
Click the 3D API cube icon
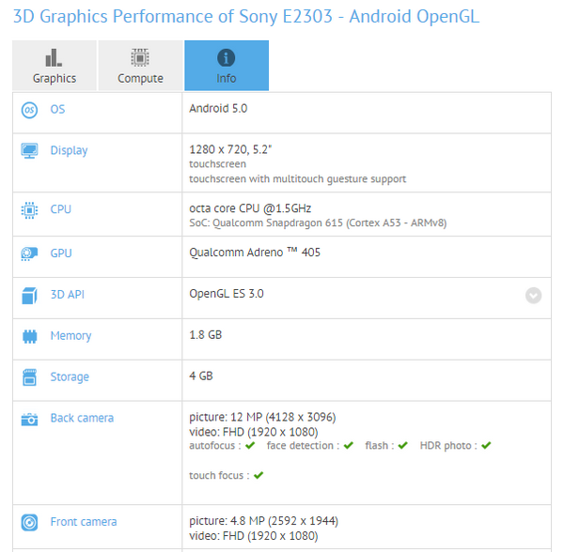point(29,295)
